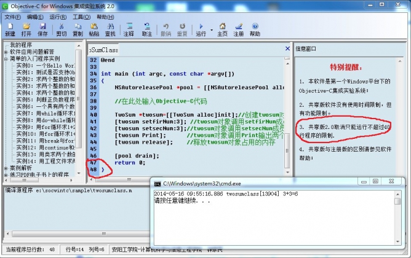Expand the 案例解析 tree node
The width and height of the screenshot is (411, 258).
[6, 168]
